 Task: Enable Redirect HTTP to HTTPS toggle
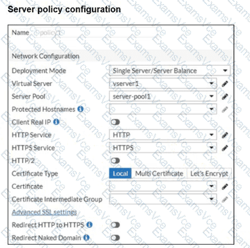pyautogui.click(x=115, y=225)
